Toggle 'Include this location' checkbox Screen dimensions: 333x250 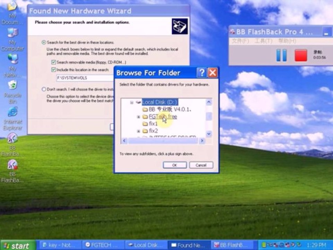pyautogui.click(x=53, y=70)
